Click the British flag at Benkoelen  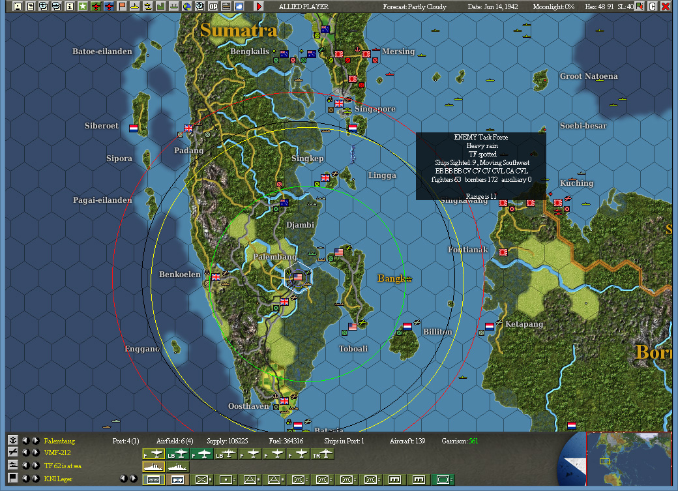[215, 277]
